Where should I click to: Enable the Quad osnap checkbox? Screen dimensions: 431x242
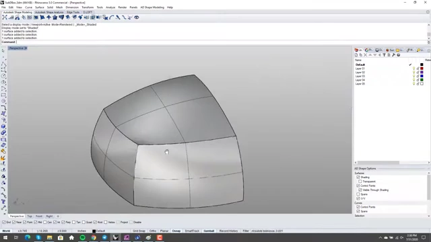84,223
